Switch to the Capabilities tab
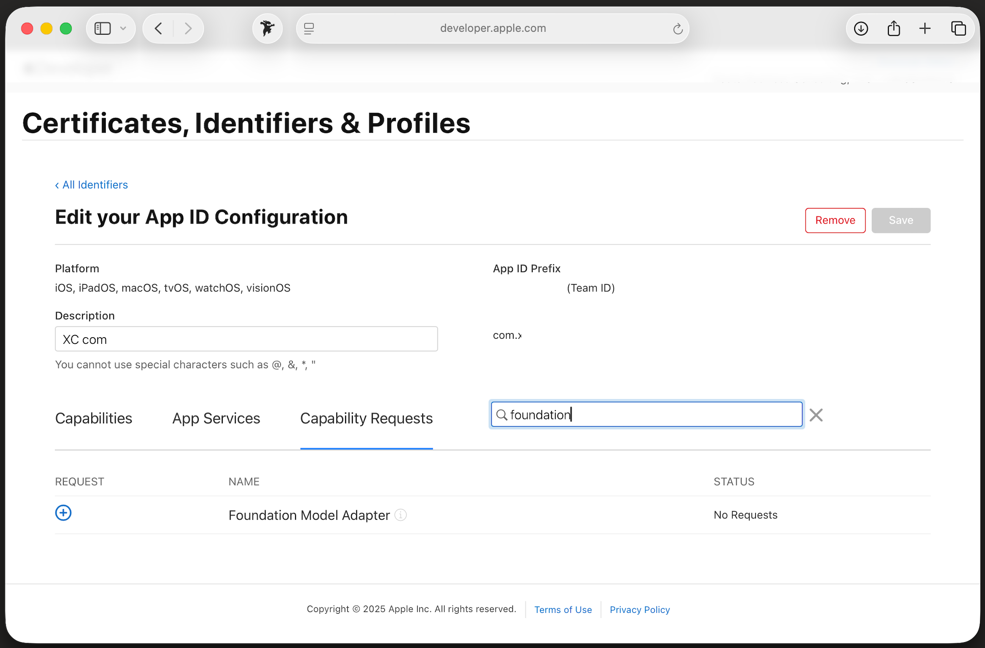Viewport: 985px width, 648px height. (x=94, y=418)
